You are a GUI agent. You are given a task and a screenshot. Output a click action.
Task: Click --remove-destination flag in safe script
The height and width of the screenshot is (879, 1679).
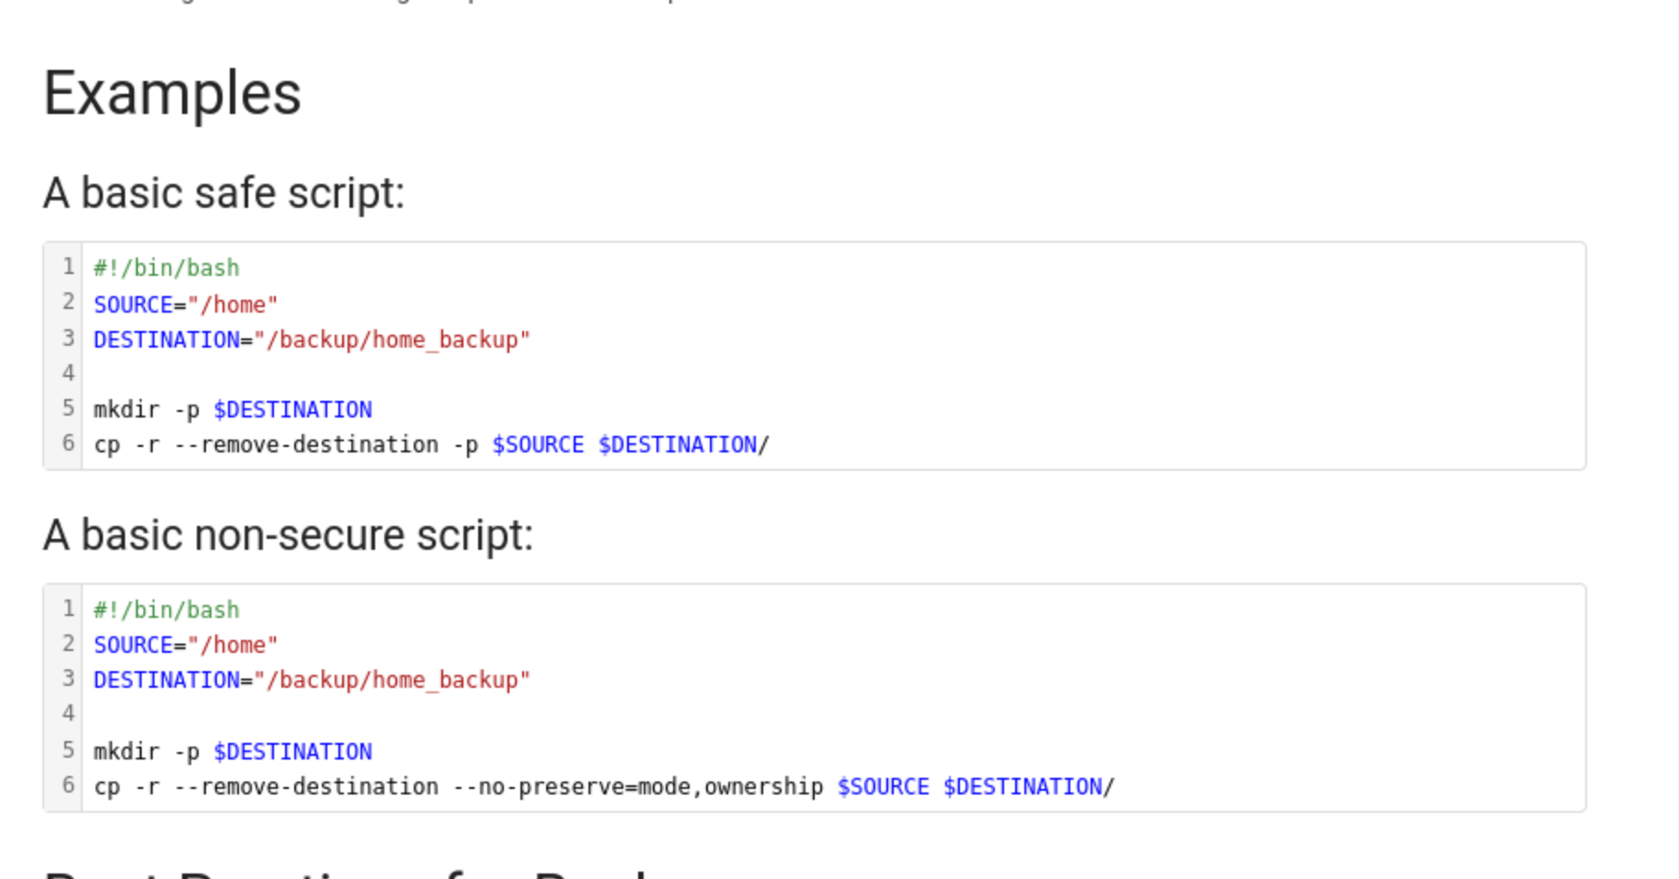[x=306, y=445]
